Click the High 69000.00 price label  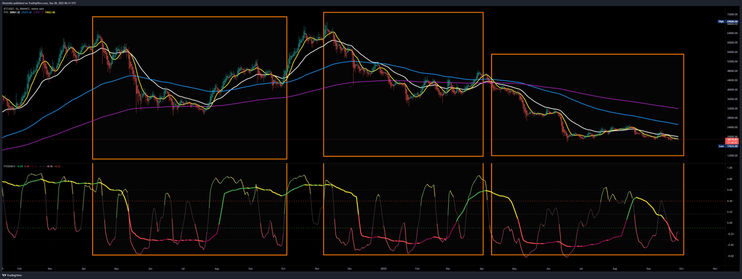[727, 22]
